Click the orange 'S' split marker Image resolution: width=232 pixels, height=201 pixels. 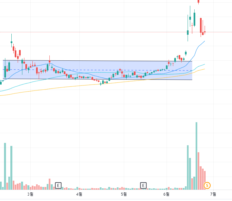pos(207,185)
